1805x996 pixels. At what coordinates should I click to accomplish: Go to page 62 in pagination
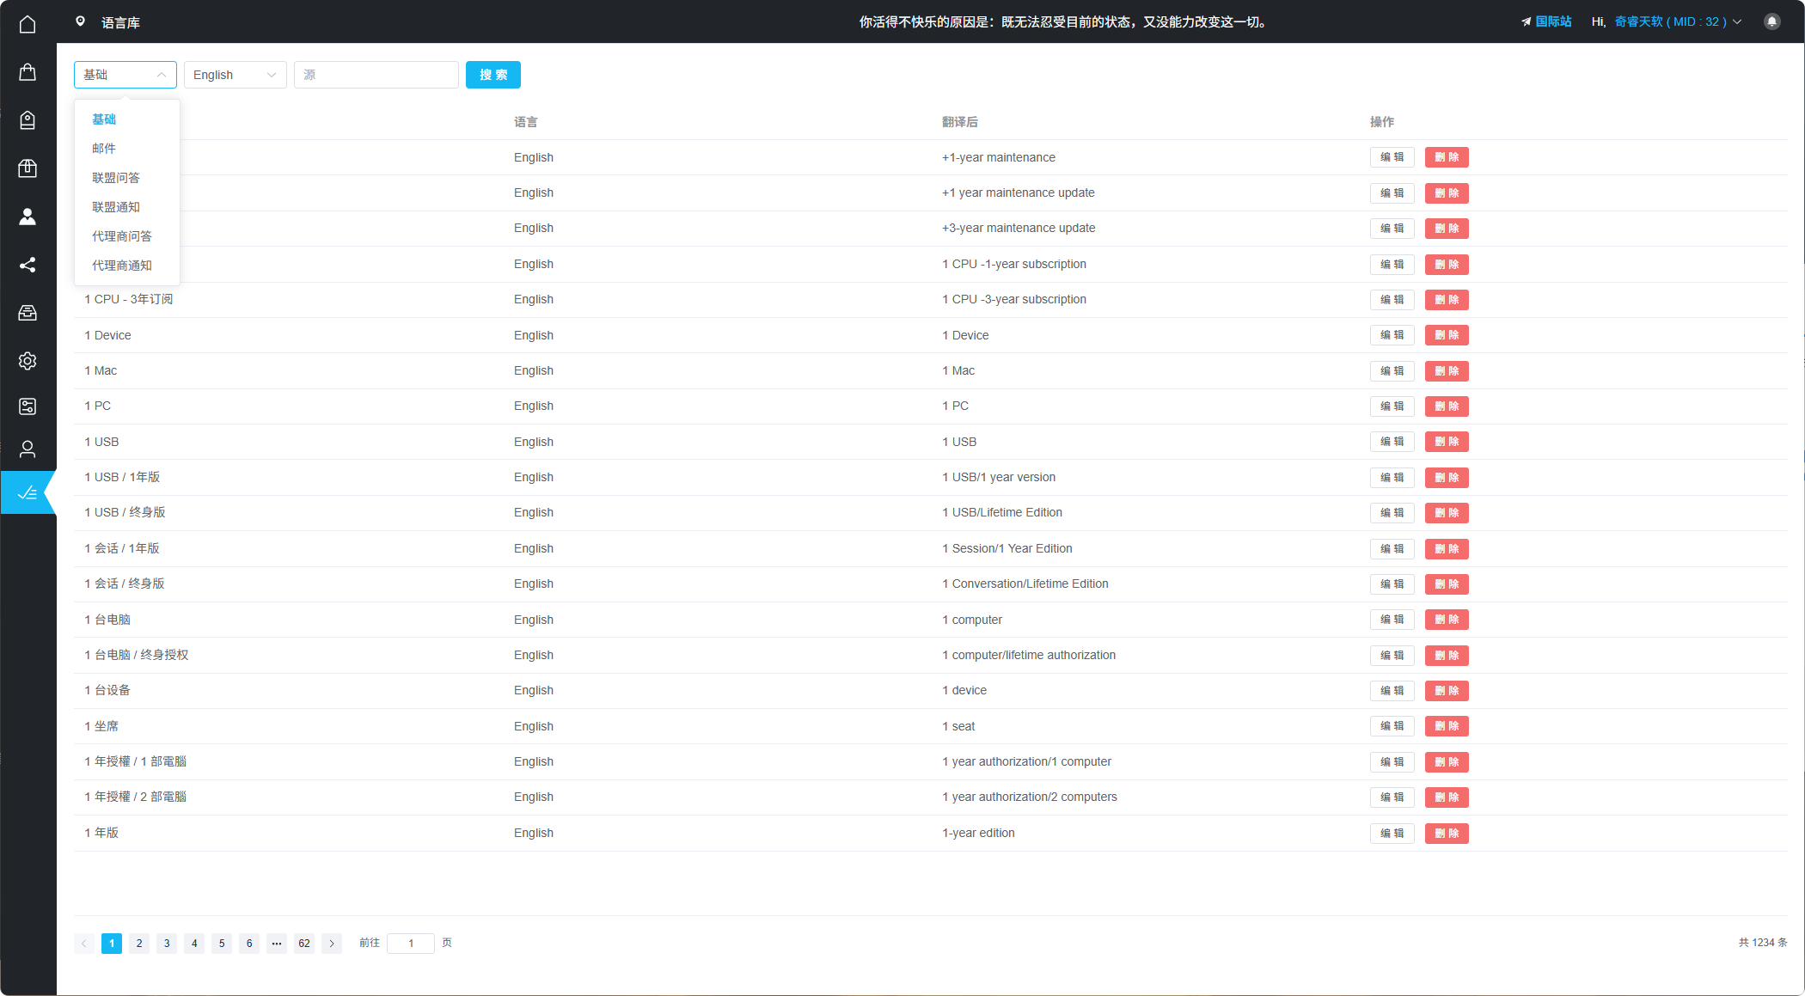coord(304,943)
